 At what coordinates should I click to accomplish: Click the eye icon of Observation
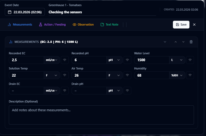[x=74, y=24]
